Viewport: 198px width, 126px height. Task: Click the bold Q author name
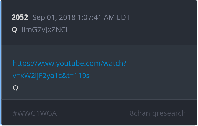click(x=14, y=30)
